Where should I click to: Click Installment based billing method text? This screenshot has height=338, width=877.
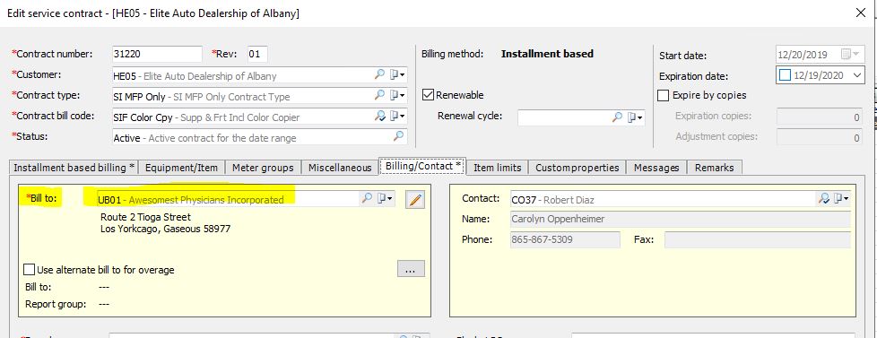pyautogui.click(x=547, y=54)
